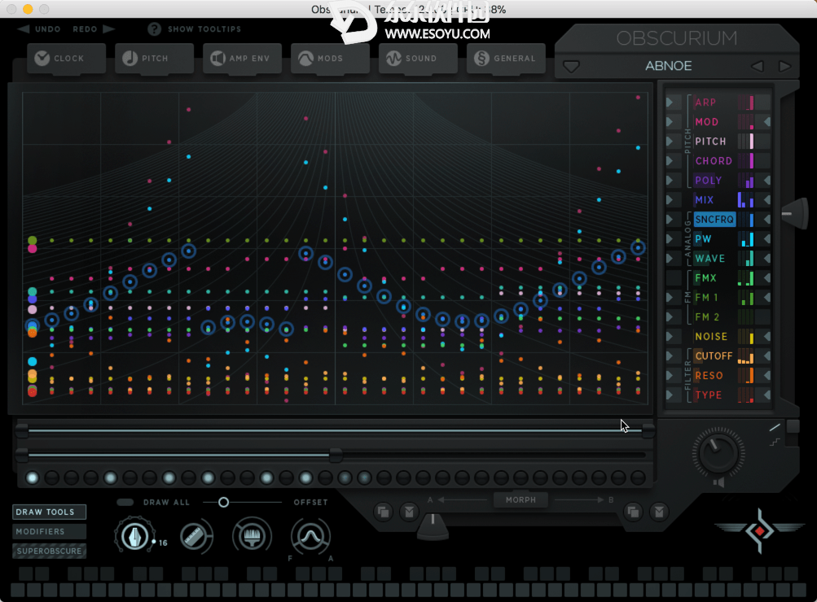The width and height of the screenshot is (817, 602).
Task: Click the second range bar middle handle
Action: (x=336, y=456)
